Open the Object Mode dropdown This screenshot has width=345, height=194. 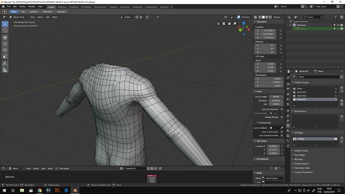coord(18,17)
